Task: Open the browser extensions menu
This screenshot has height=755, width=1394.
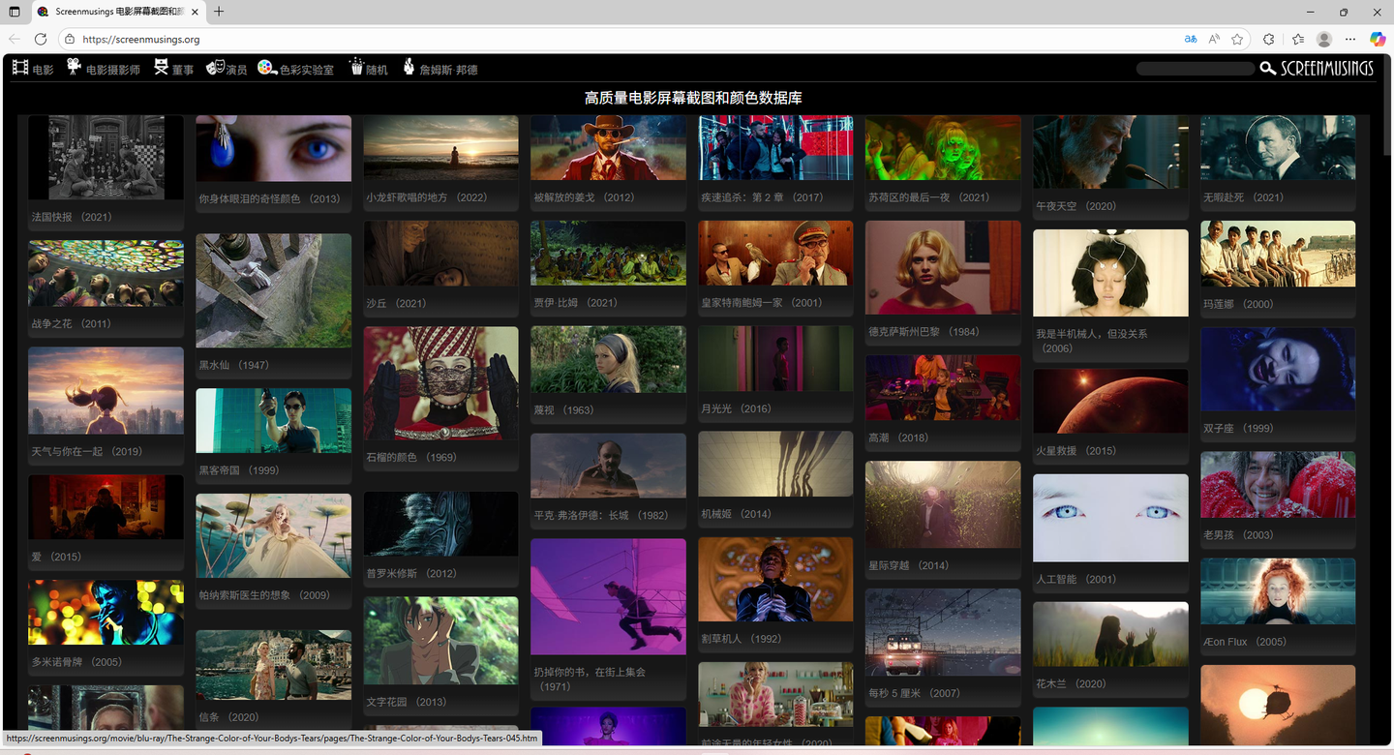Action: click(1269, 39)
